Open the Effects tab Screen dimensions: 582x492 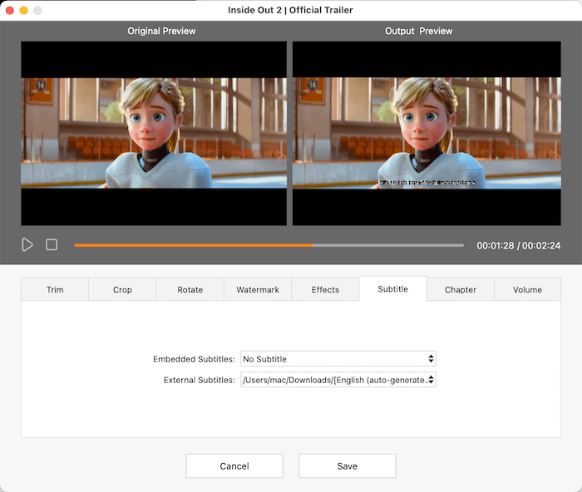(325, 290)
